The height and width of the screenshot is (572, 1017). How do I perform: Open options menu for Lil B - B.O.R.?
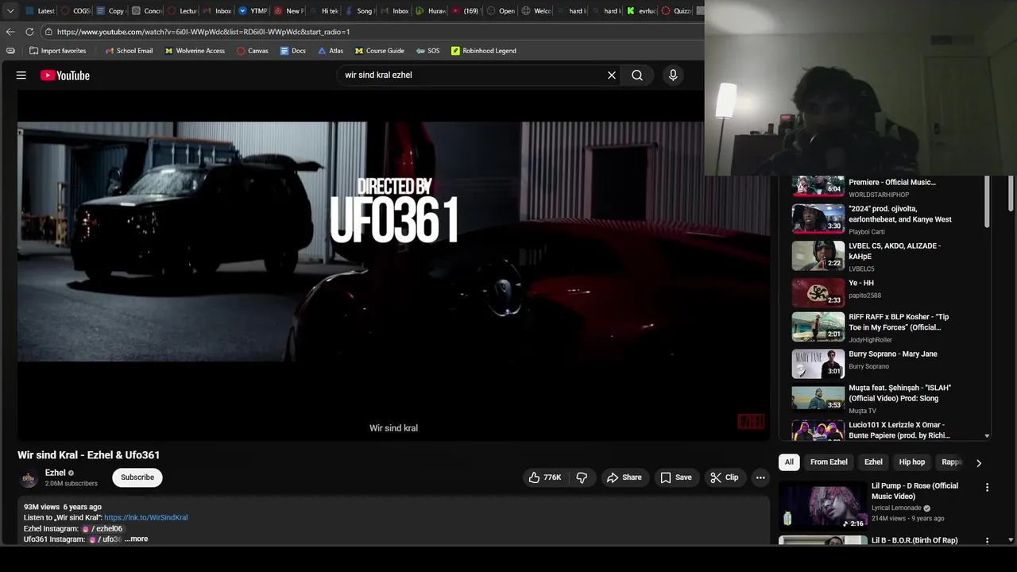987,540
